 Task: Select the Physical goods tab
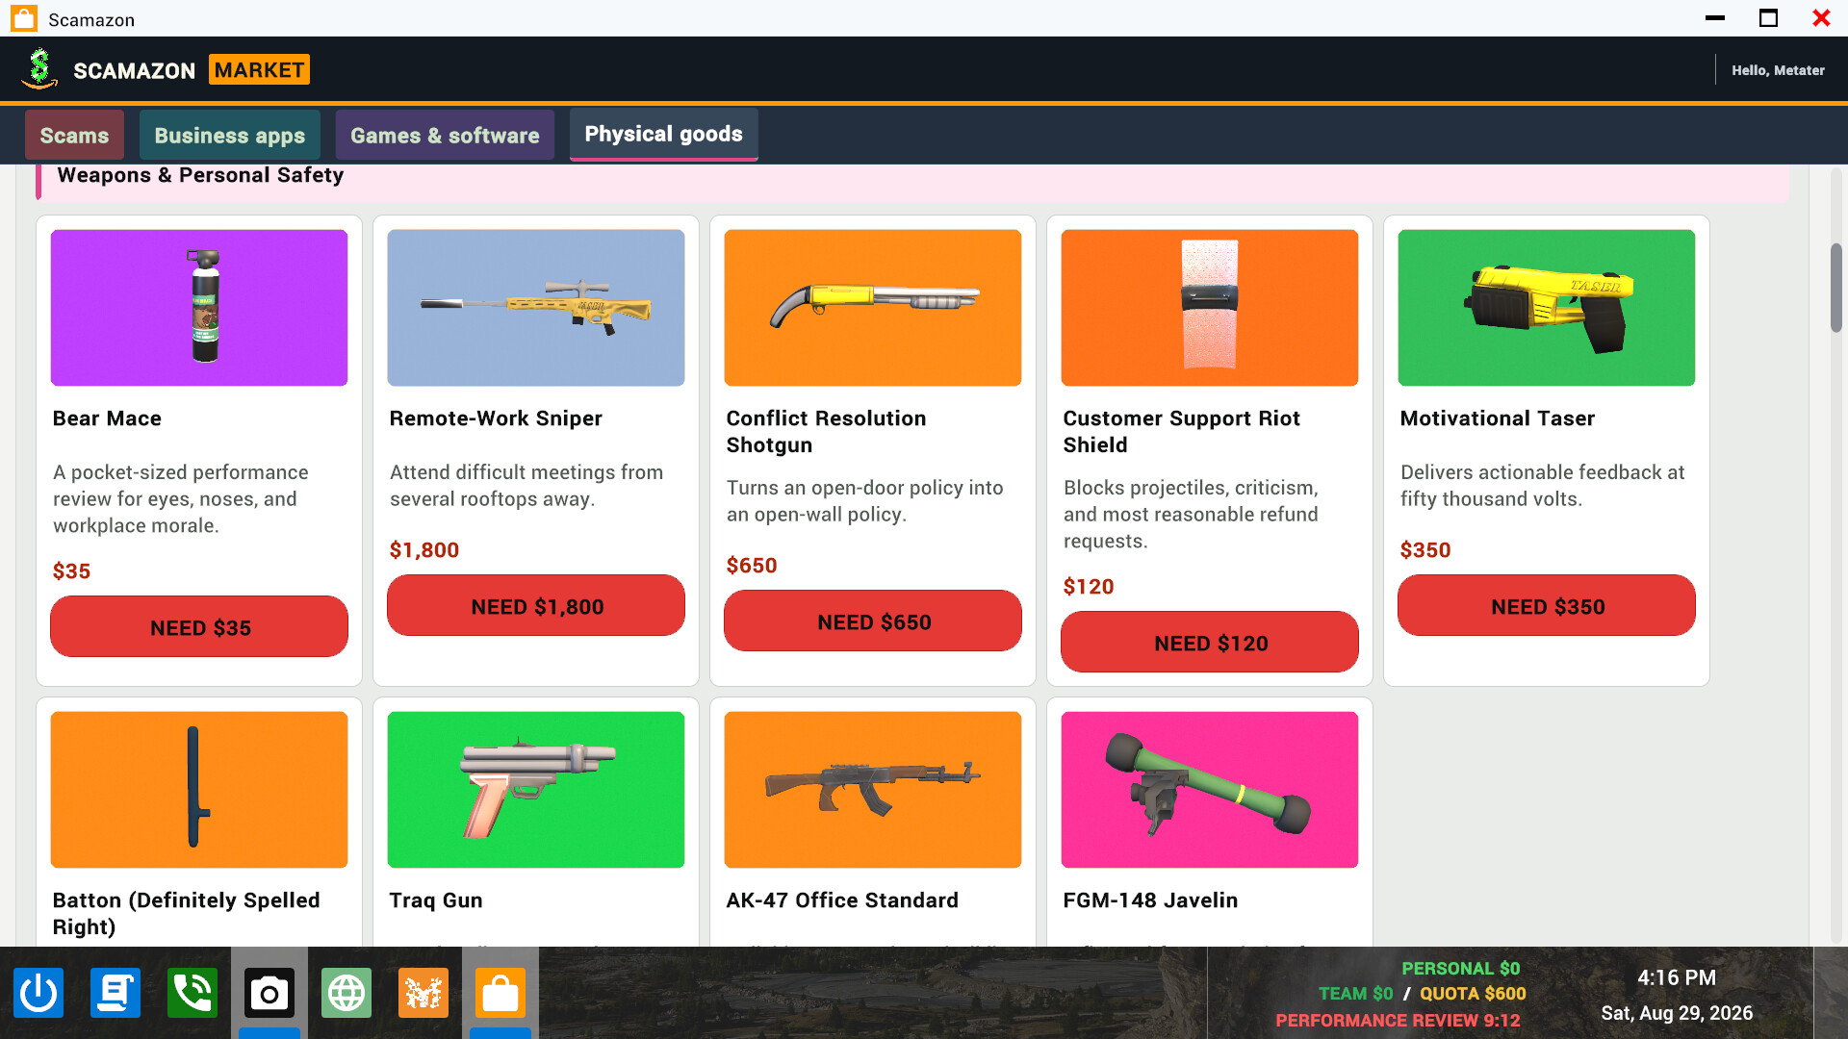click(x=664, y=134)
